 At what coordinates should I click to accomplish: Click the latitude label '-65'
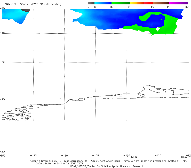(x=2, y=33)
